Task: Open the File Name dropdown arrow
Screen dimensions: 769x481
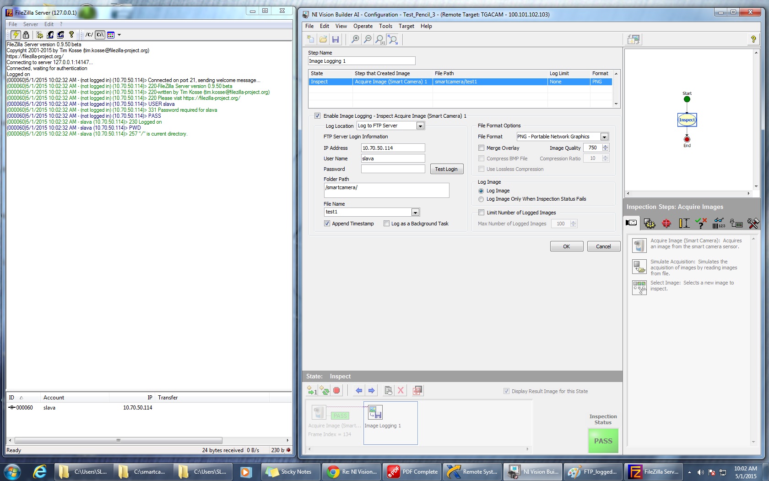Action: click(415, 212)
